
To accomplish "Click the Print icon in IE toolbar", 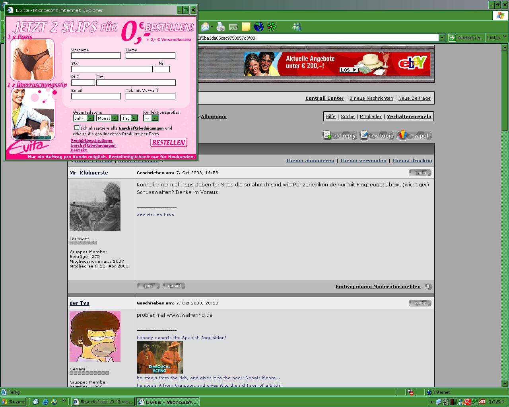I will (221, 27).
